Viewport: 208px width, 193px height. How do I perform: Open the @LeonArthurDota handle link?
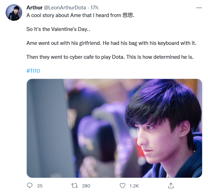tap(65, 8)
